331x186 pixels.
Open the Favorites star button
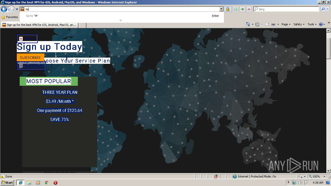(10, 17)
